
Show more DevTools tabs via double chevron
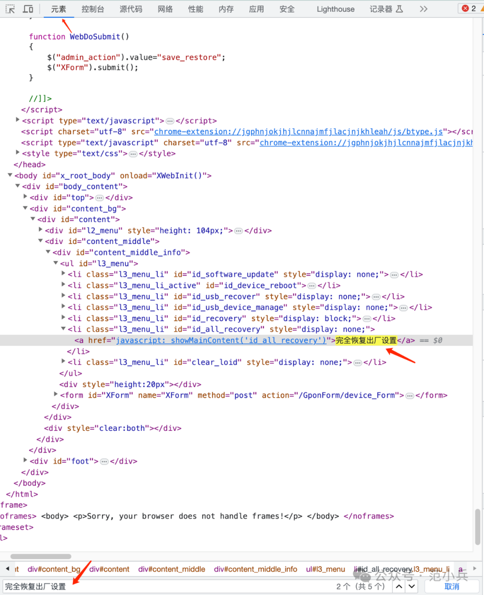[x=423, y=9]
